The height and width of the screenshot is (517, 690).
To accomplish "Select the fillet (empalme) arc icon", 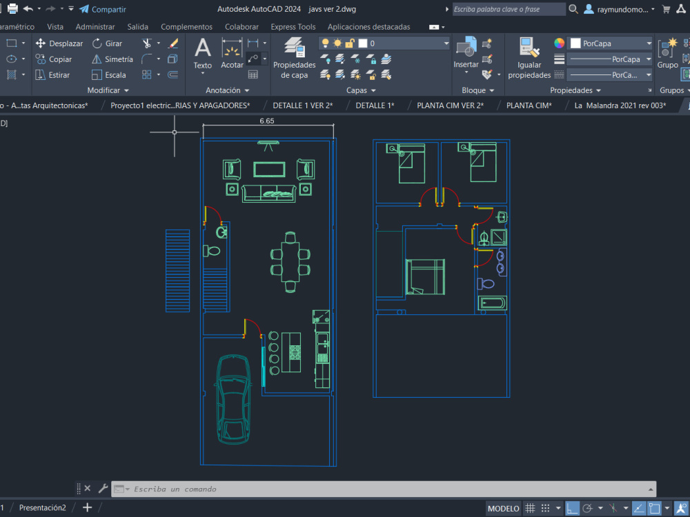I will [146, 59].
